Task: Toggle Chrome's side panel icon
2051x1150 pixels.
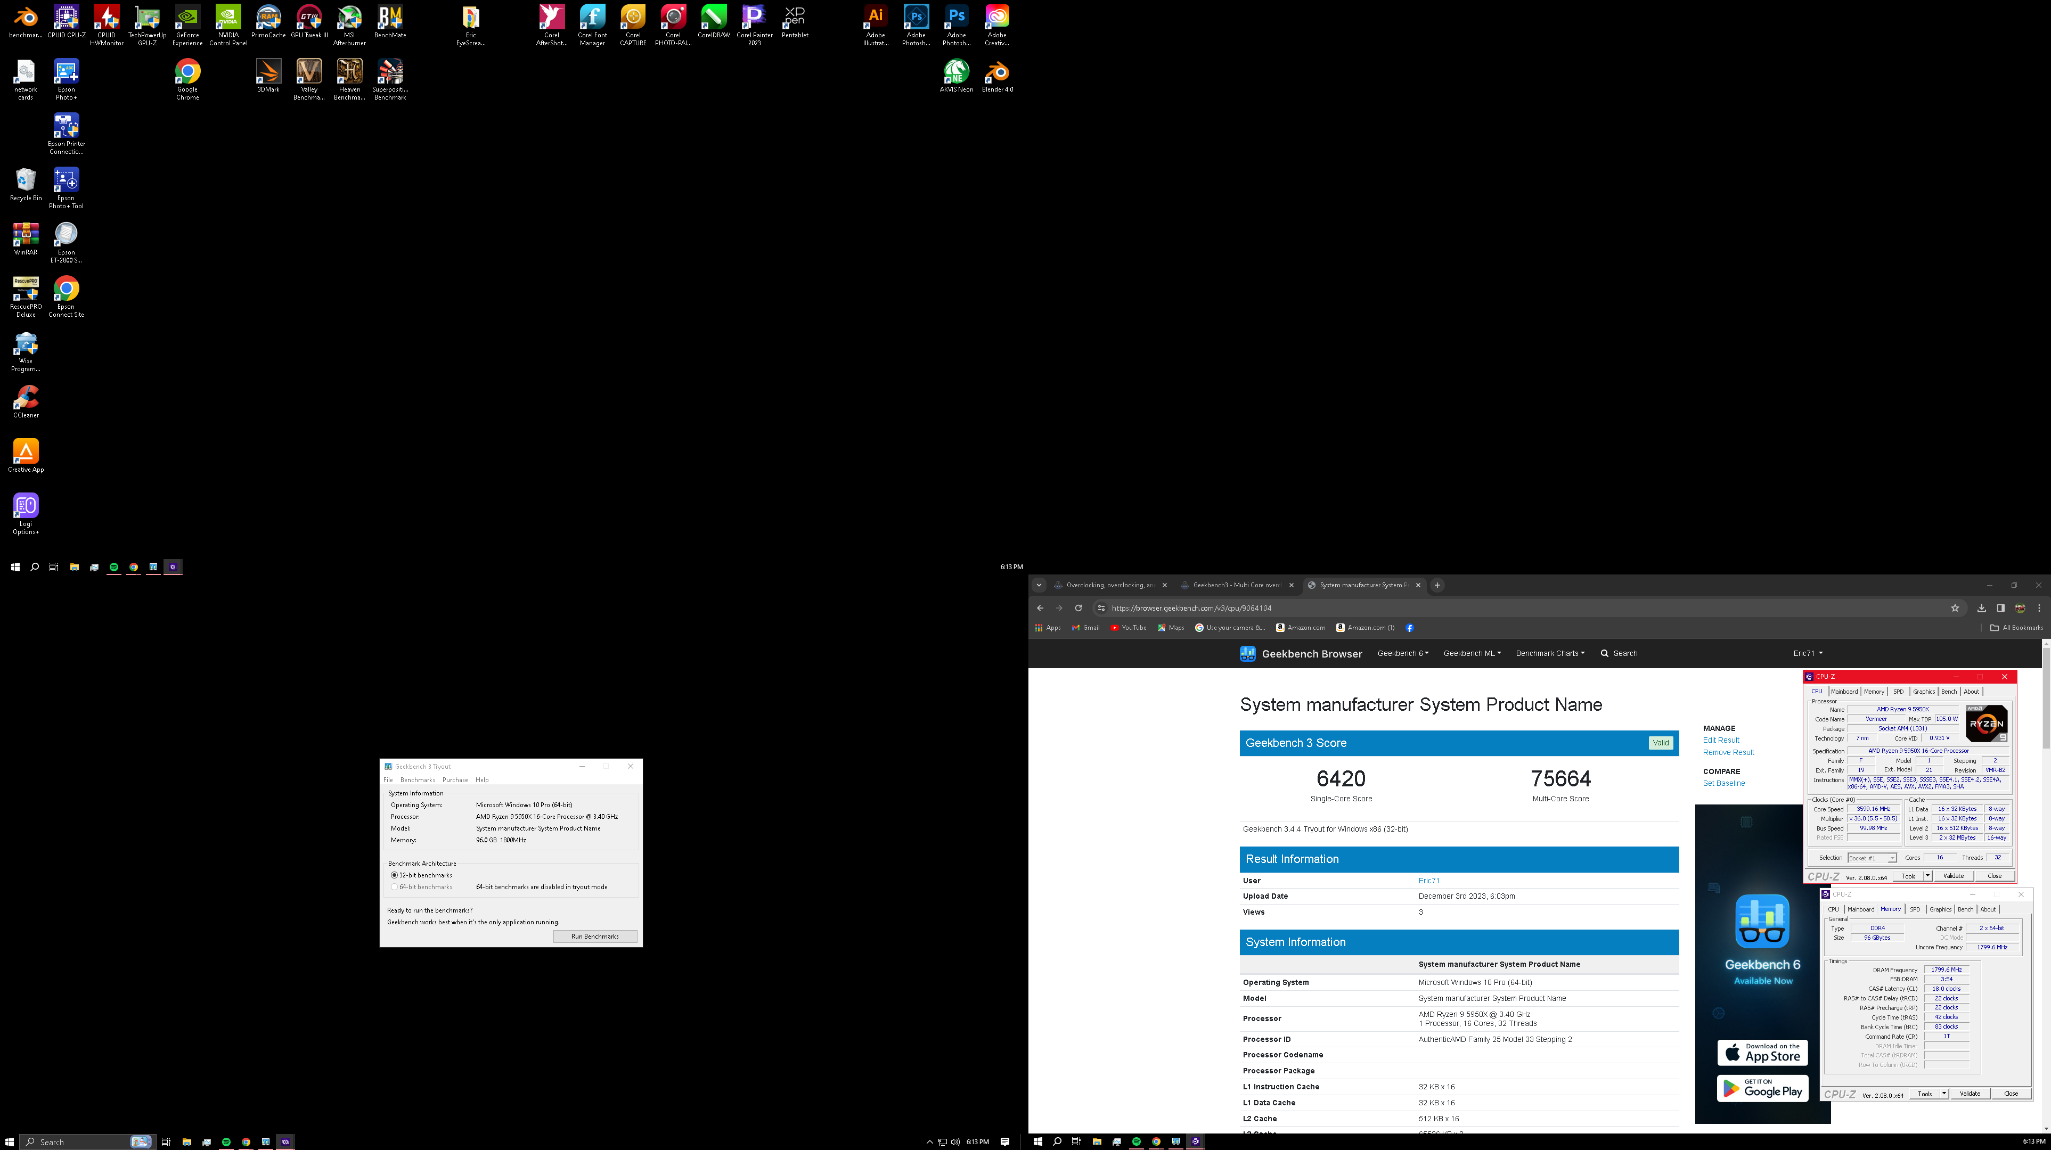Action: coord(2001,608)
